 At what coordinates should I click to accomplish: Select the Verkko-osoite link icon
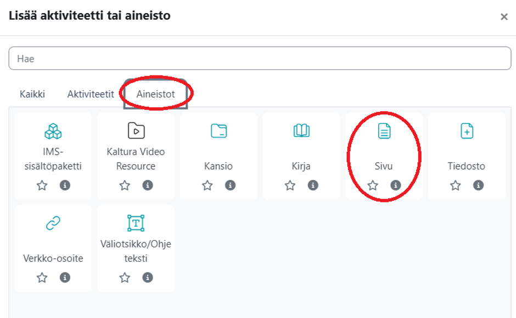click(x=53, y=223)
